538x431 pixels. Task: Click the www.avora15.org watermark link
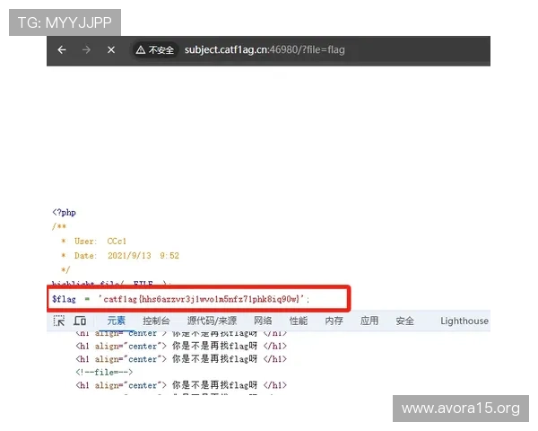point(460,409)
